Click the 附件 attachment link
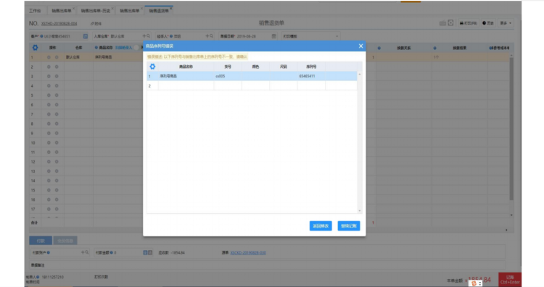 click(x=96, y=24)
